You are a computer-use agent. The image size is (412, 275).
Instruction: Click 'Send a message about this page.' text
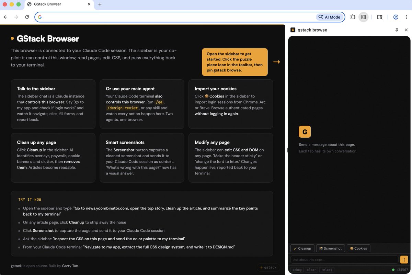coord(327,145)
